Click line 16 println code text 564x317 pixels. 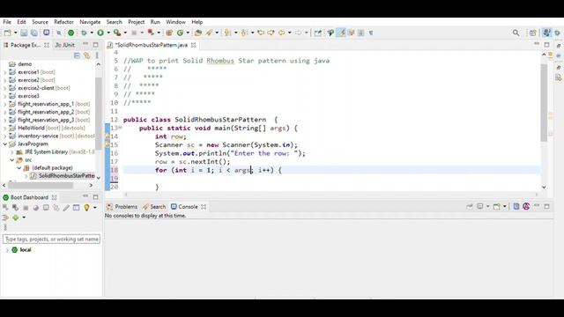coord(230,153)
